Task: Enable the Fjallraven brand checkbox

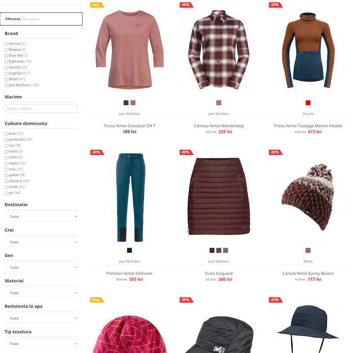Action: pyautogui.click(x=6, y=62)
